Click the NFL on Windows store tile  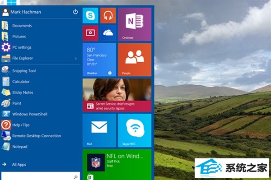[x=117, y=165]
